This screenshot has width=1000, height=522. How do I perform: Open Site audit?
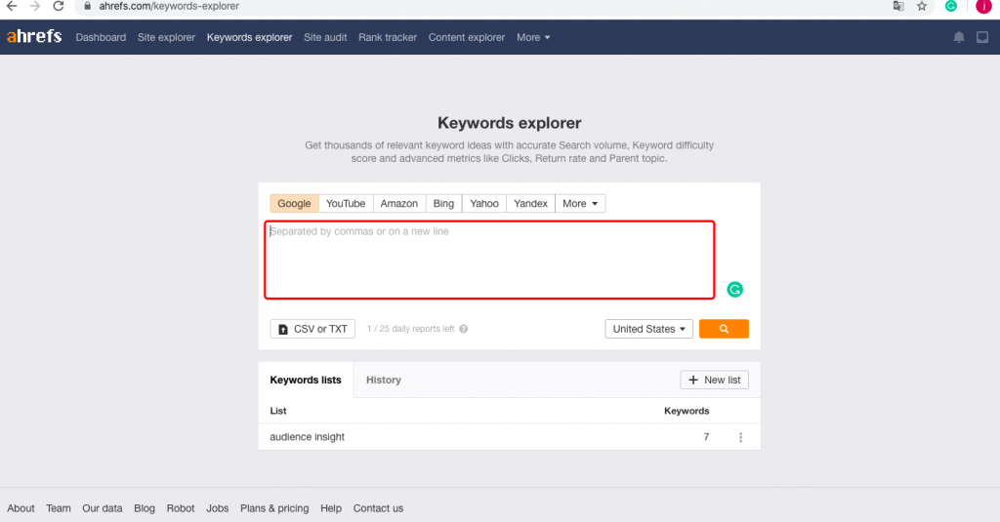(325, 38)
